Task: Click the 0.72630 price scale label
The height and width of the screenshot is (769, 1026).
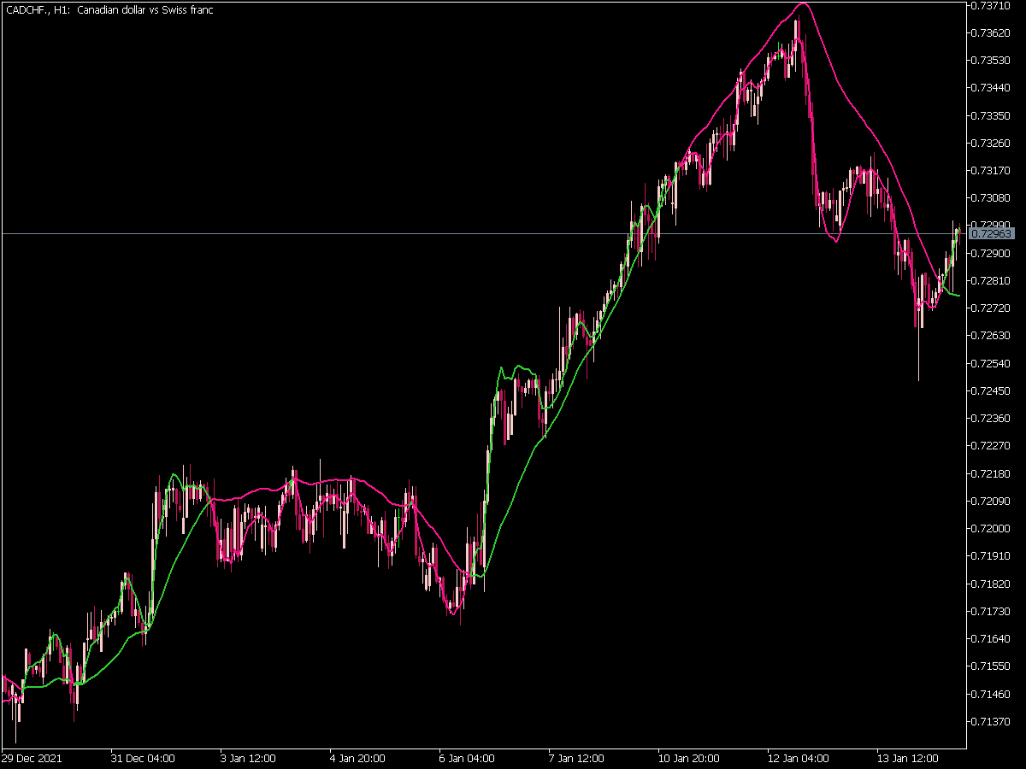Action: (x=992, y=336)
